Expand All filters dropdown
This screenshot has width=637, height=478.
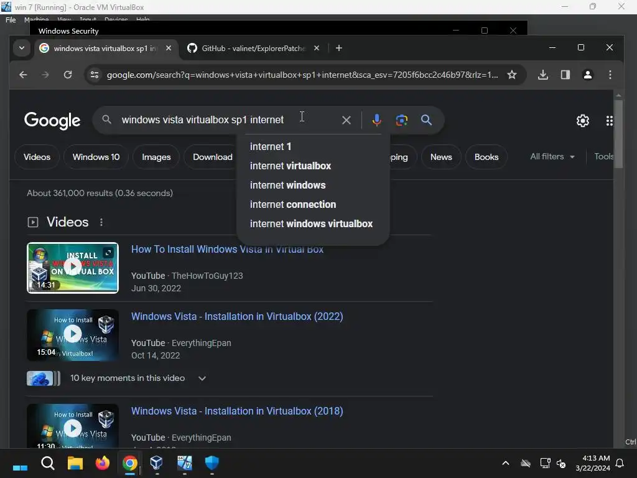(552, 156)
